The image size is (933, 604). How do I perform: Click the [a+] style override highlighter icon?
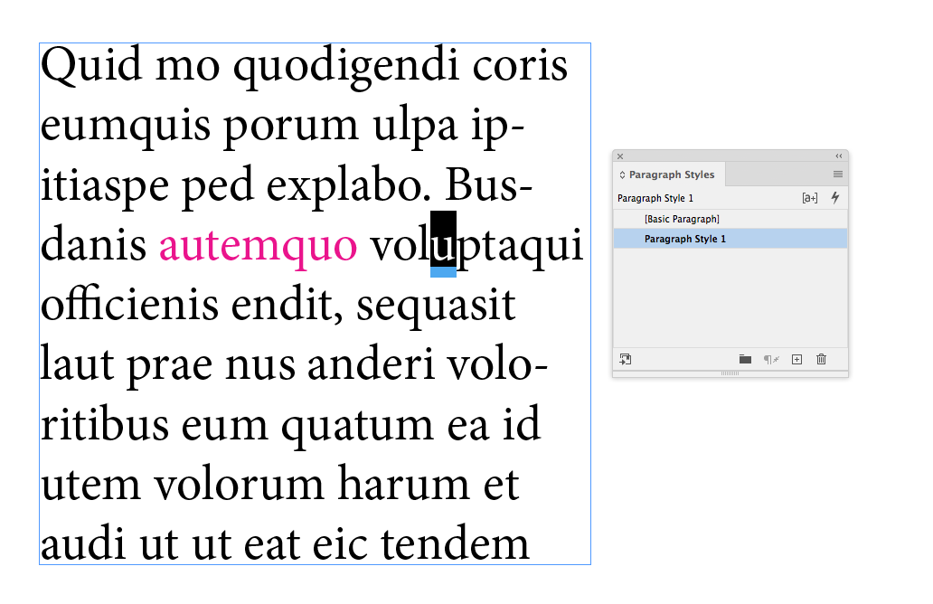[810, 197]
